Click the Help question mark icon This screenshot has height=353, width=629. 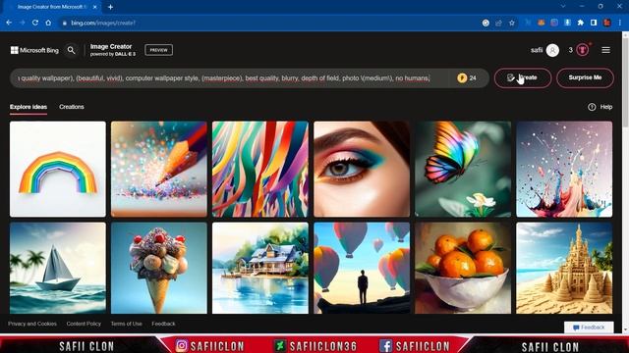pyautogui.click(x=592, y=107)
